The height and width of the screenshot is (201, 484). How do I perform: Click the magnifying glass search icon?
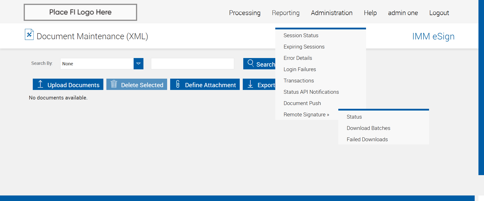coord(251,63)
